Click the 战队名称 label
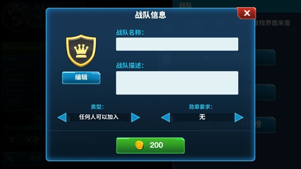This screenshot has width=301, height=169. click(x=130, y=32)
